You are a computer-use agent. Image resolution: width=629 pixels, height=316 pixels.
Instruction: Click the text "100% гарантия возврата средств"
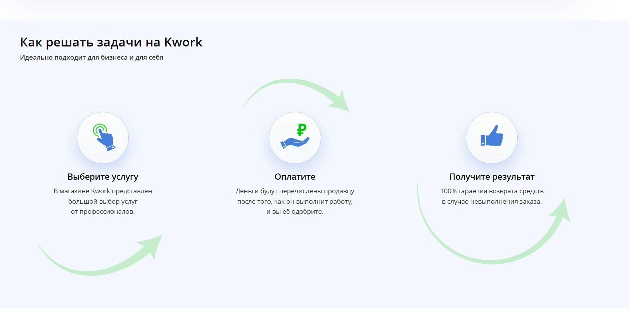click(x=492, y=191)
